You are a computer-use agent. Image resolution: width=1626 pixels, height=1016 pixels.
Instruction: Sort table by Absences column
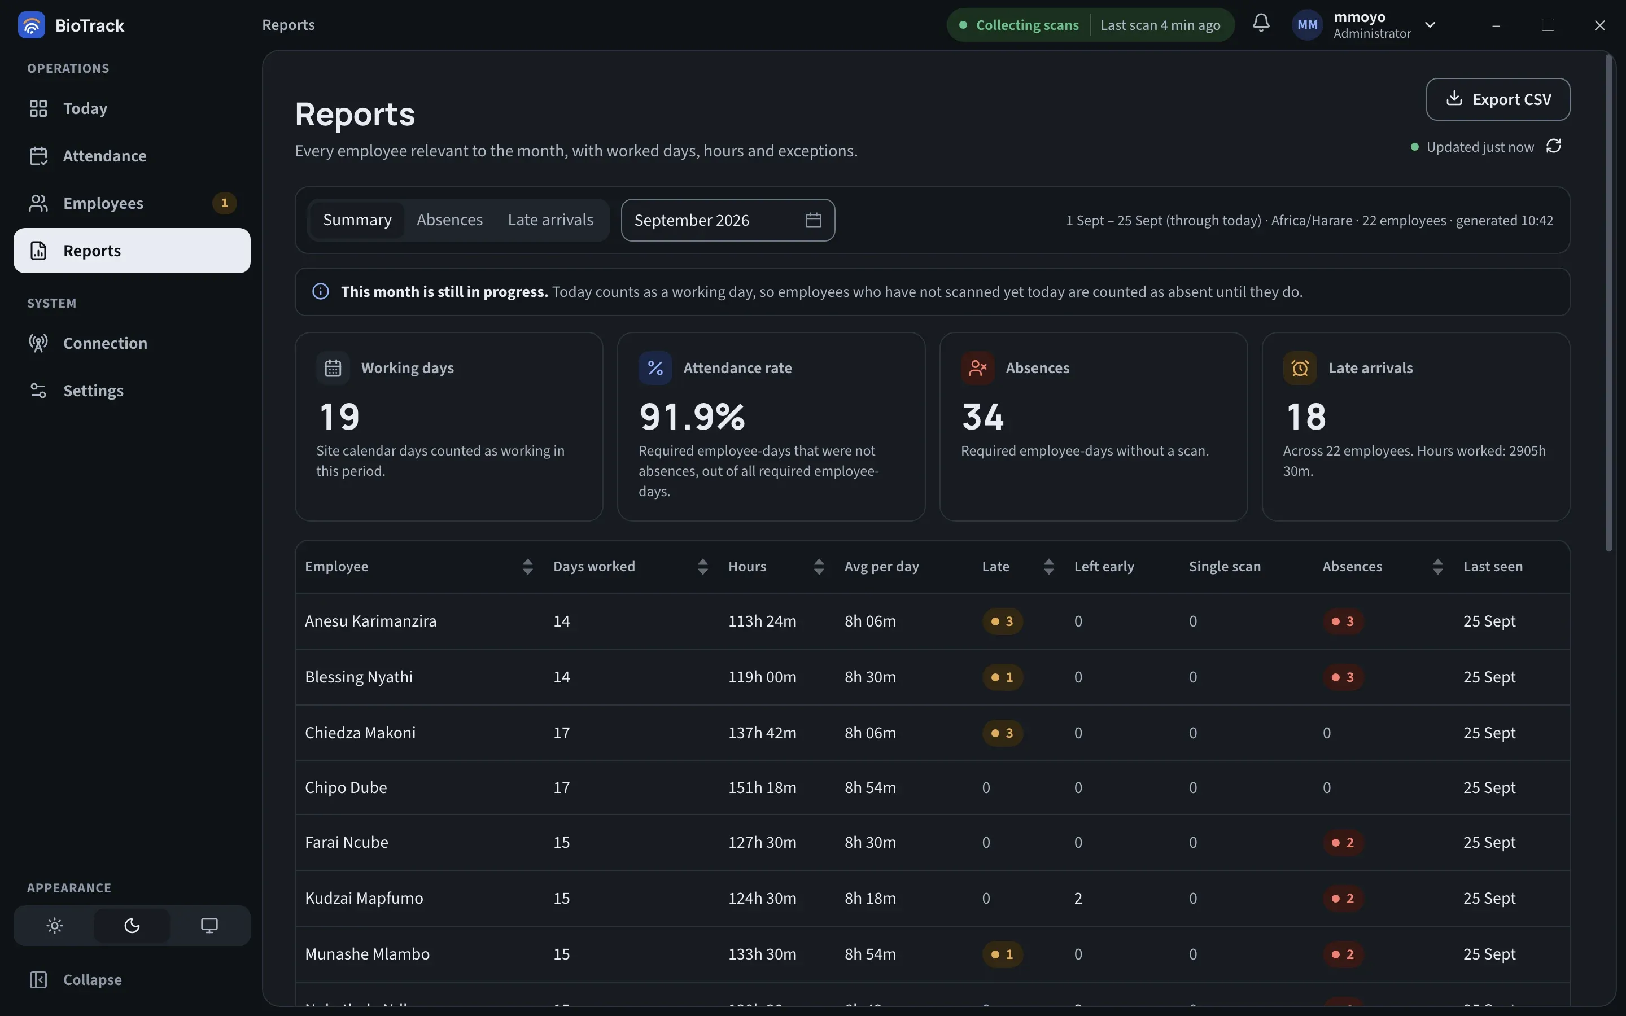[x=1437, y=567]
